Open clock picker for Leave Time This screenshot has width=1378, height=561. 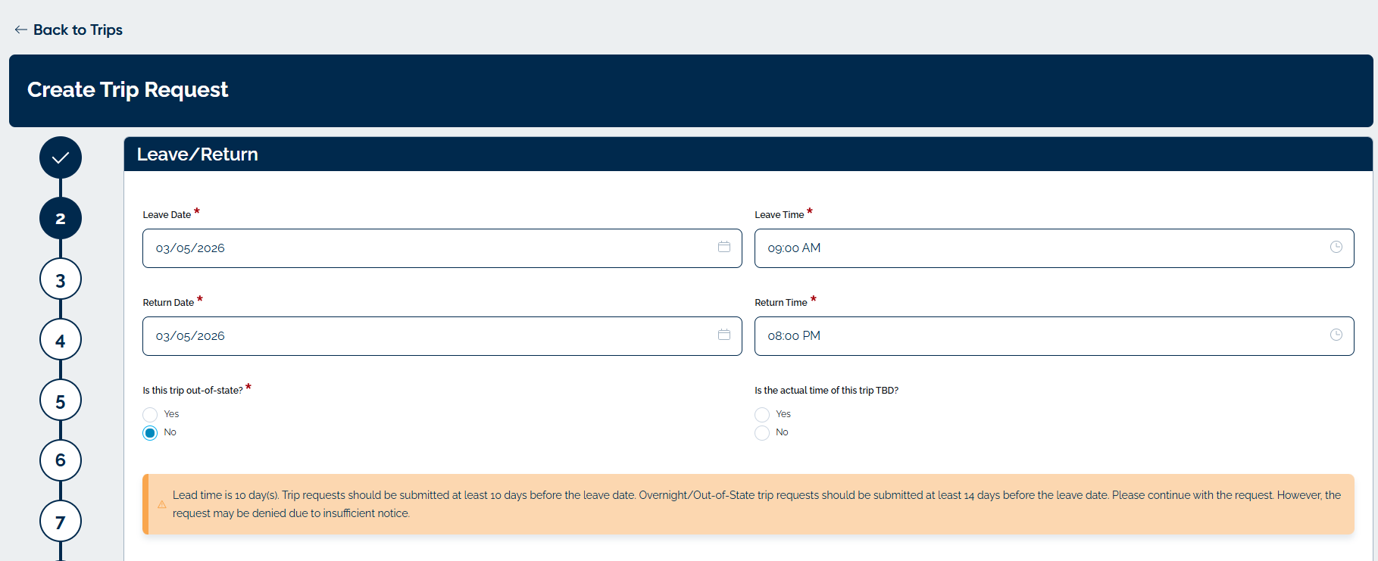coord(1336,247)
